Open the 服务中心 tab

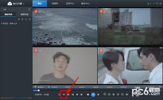85,4
